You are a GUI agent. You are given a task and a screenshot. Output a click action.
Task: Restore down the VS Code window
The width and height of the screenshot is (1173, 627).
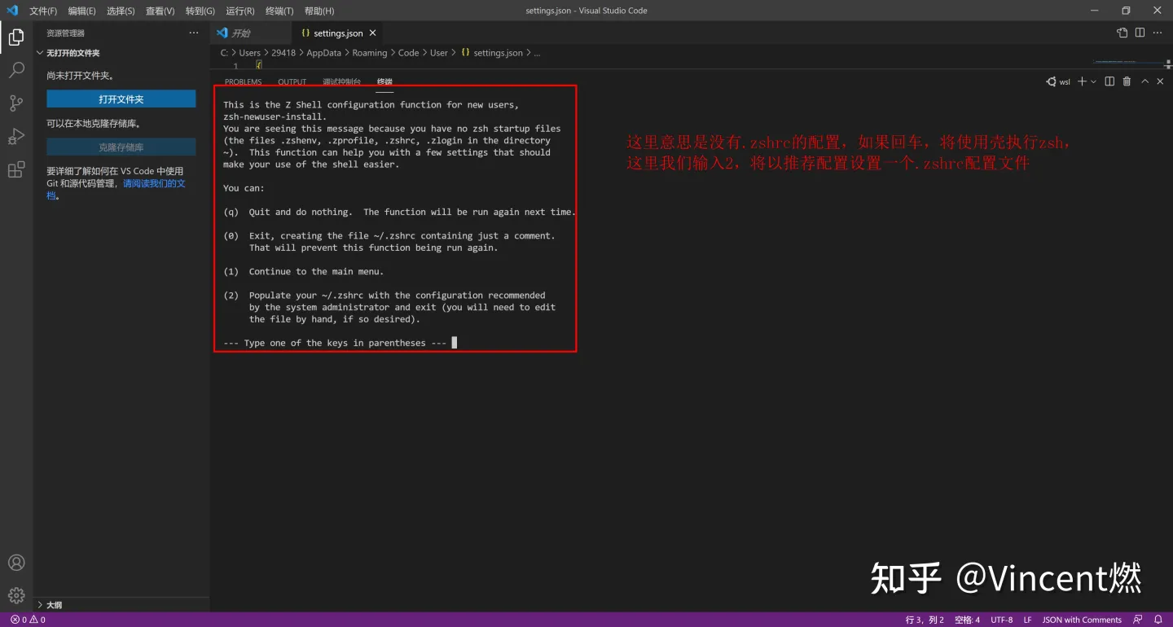[1126, 11]
